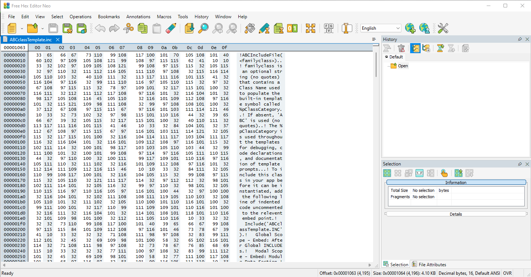Click the Save file floppy icon
The image size is (531, 277).
pos(53,28)
